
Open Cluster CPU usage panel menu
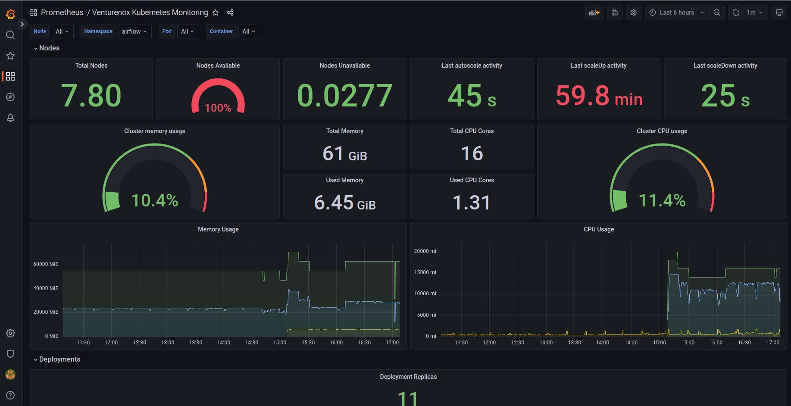click(x=662, y=131)
